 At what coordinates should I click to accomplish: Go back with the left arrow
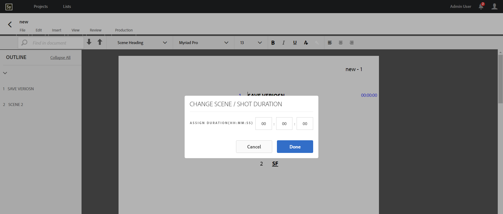(10, 24)
